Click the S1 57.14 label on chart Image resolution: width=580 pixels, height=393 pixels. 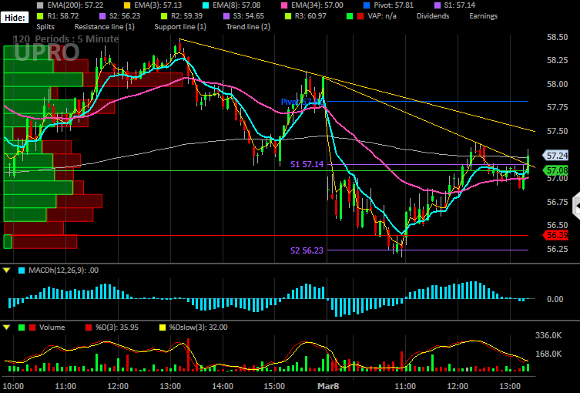(307, 164)
